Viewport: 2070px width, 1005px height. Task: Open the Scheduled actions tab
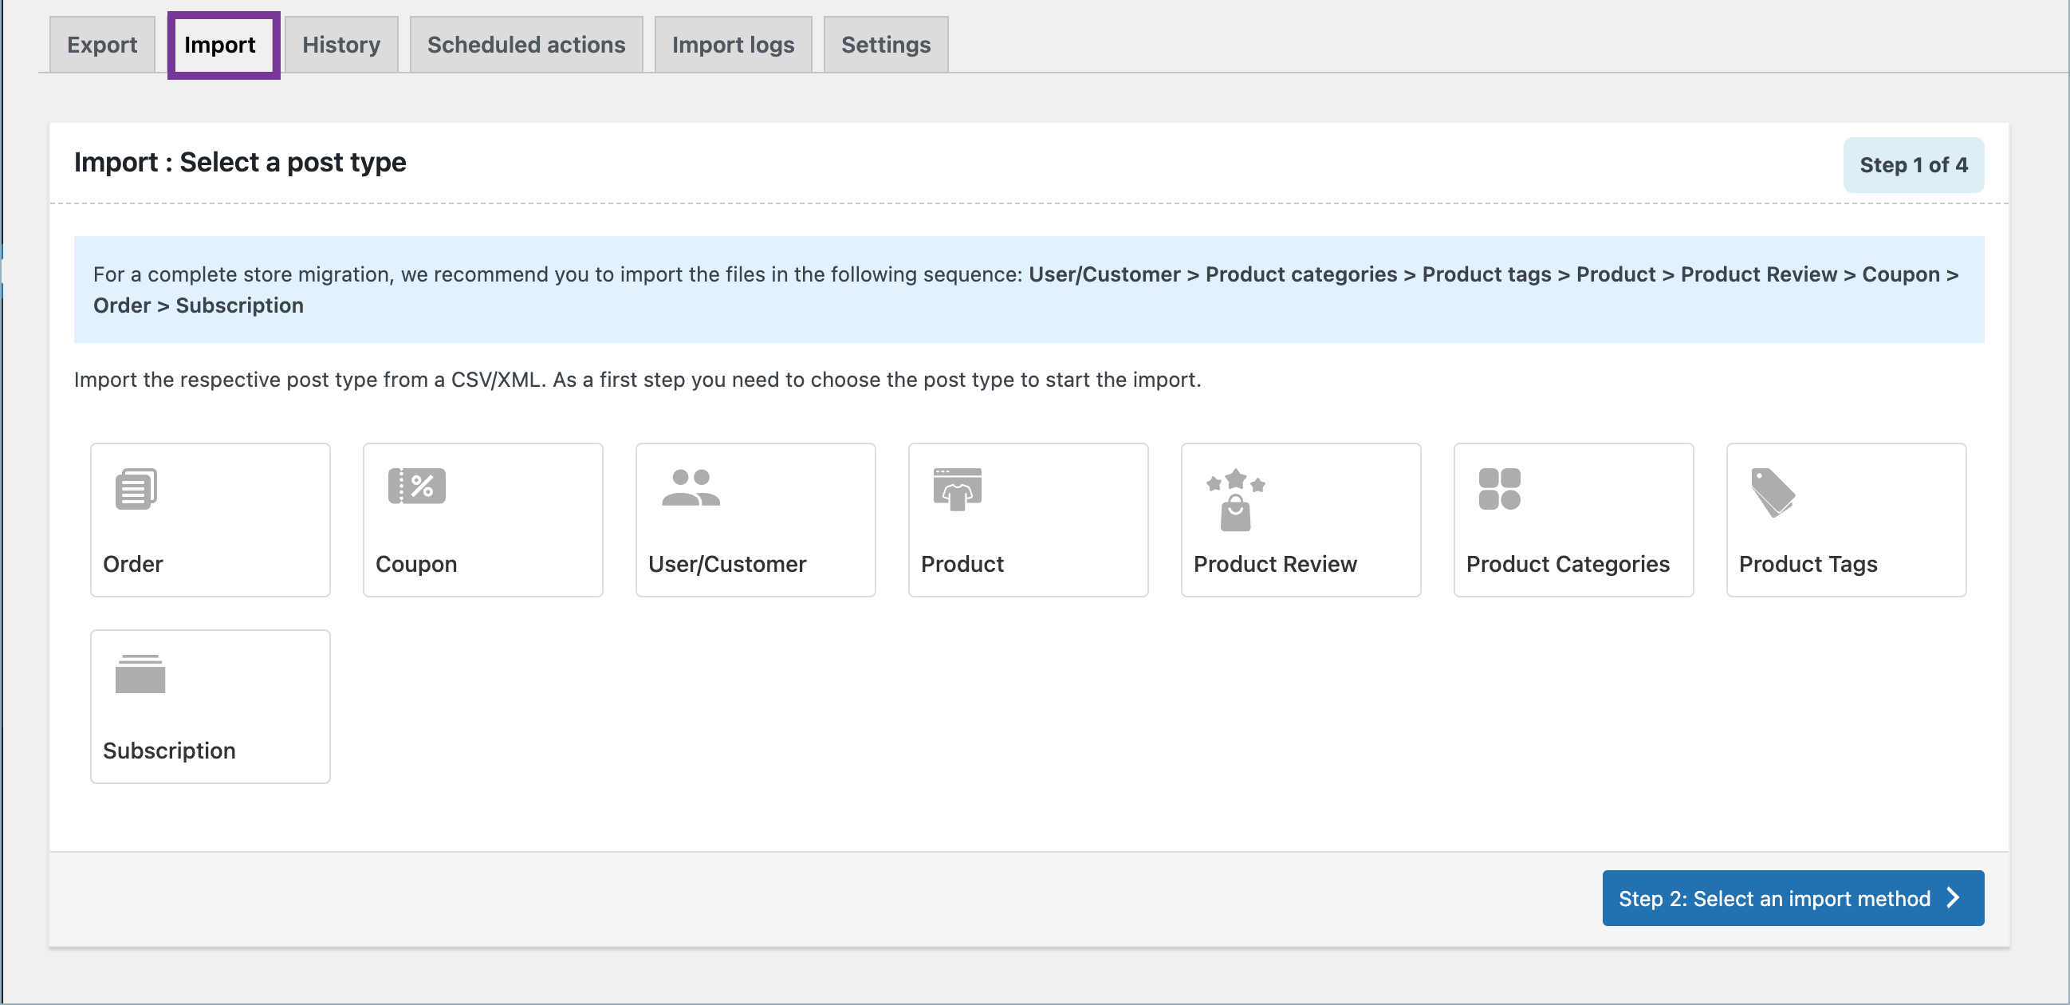tap(525, 45)
